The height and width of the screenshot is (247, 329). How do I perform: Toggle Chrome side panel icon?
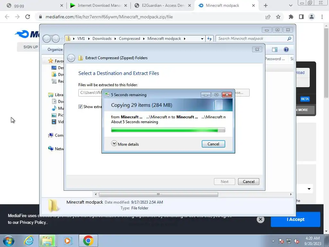301,17
